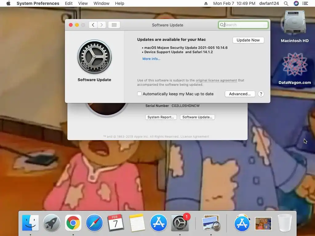Go back with the left chevron button
315x236 pixels.
[x=93, y=25]
